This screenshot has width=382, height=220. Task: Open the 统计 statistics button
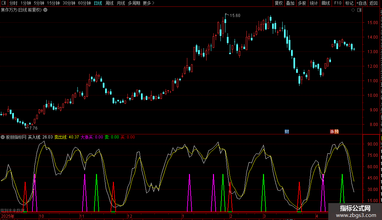point(314,3)
